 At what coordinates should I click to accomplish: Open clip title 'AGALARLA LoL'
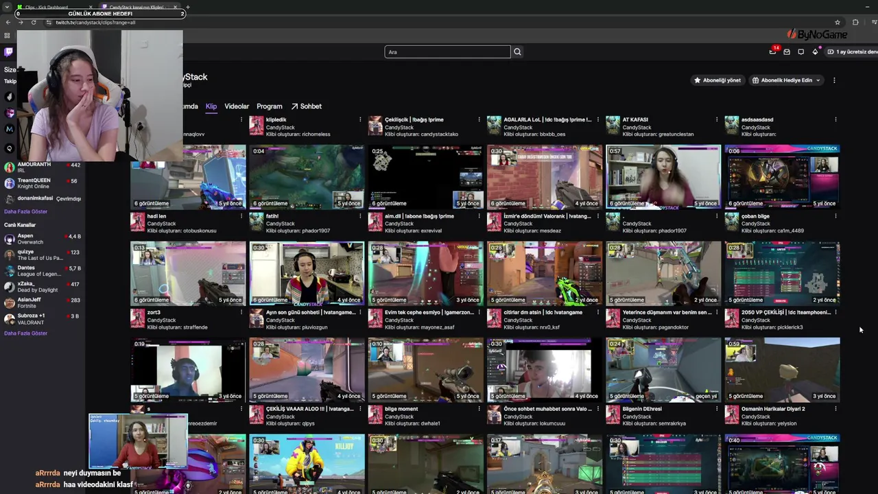click(x=547, y=119)
